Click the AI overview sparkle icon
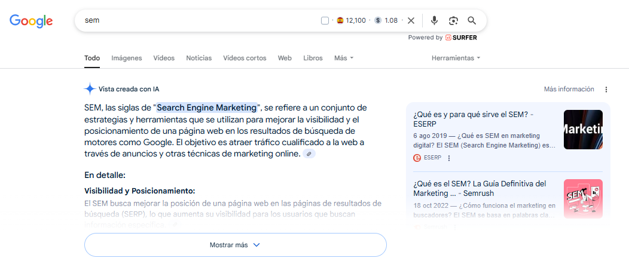 tap(90, 89)
